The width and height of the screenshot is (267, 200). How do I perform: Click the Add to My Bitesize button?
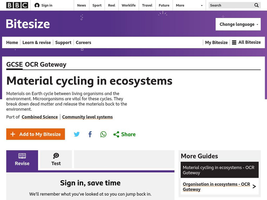(x=35, y=134)
